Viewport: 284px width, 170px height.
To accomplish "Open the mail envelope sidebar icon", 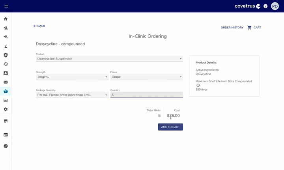I will [6, 82].
